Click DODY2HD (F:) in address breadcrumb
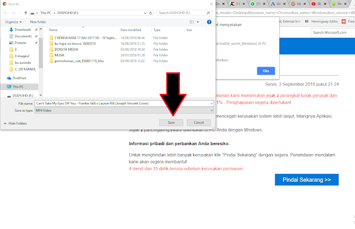The width and height of the screenshot is (355, 229). (x=68, y=13)
